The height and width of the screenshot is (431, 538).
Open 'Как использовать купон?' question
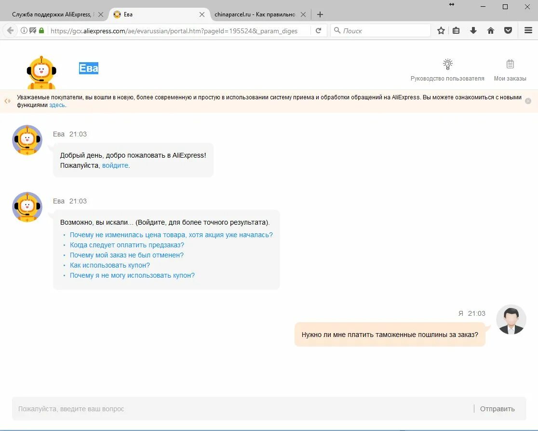tap(110, 265)
